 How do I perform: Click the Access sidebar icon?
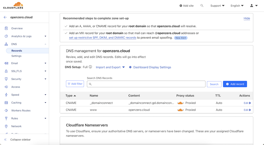coord(6,87)
